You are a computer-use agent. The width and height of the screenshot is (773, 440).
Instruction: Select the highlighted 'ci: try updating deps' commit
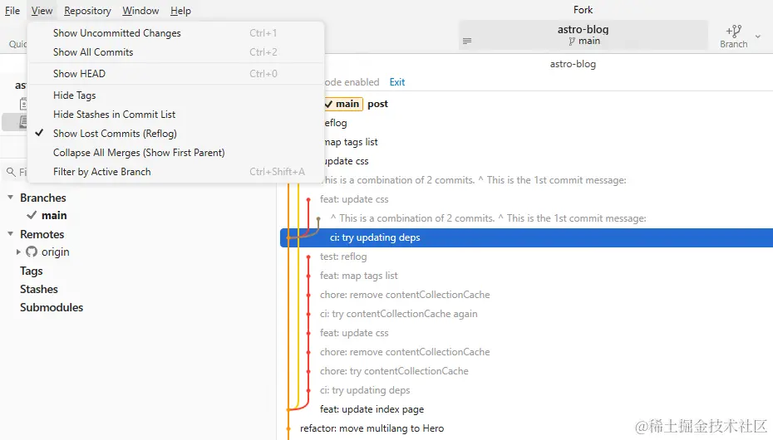526,237
